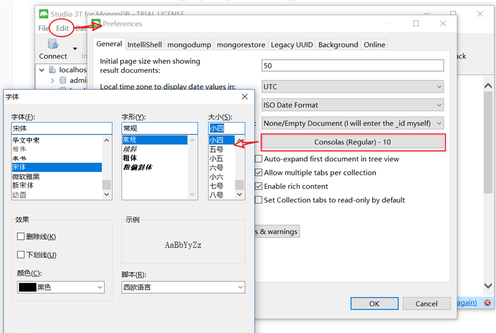Select size 小四 in the size list
The image size is (496, 333).
[222, 140]
